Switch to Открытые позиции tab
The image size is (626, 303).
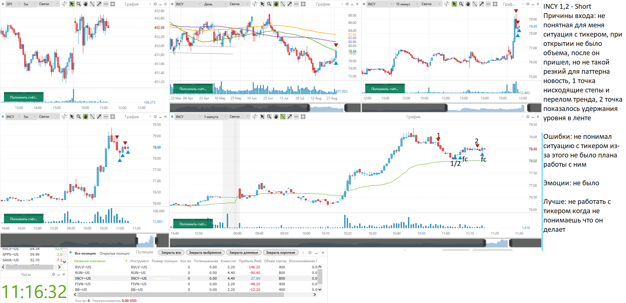tap(115, 253)
